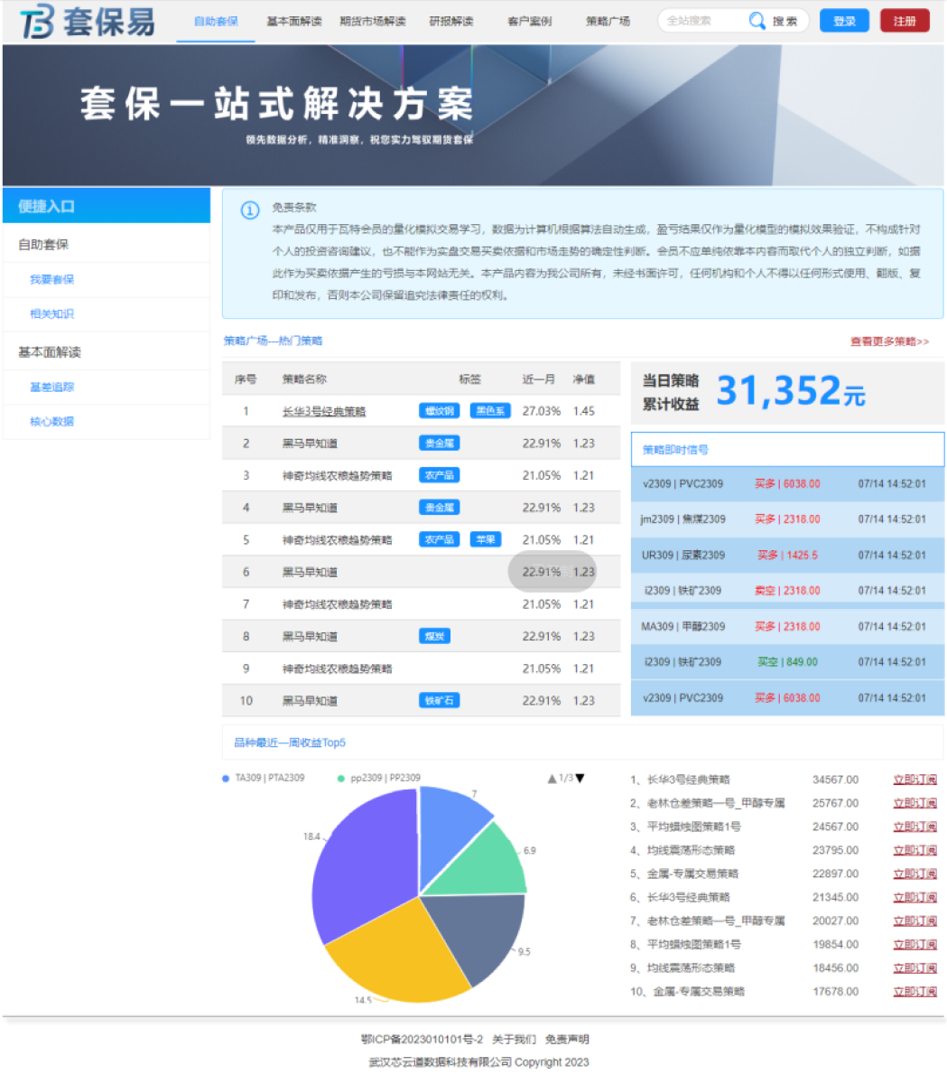Click the 套保易 logo icon
947x1084 pixels.
(x=37, y=22)
